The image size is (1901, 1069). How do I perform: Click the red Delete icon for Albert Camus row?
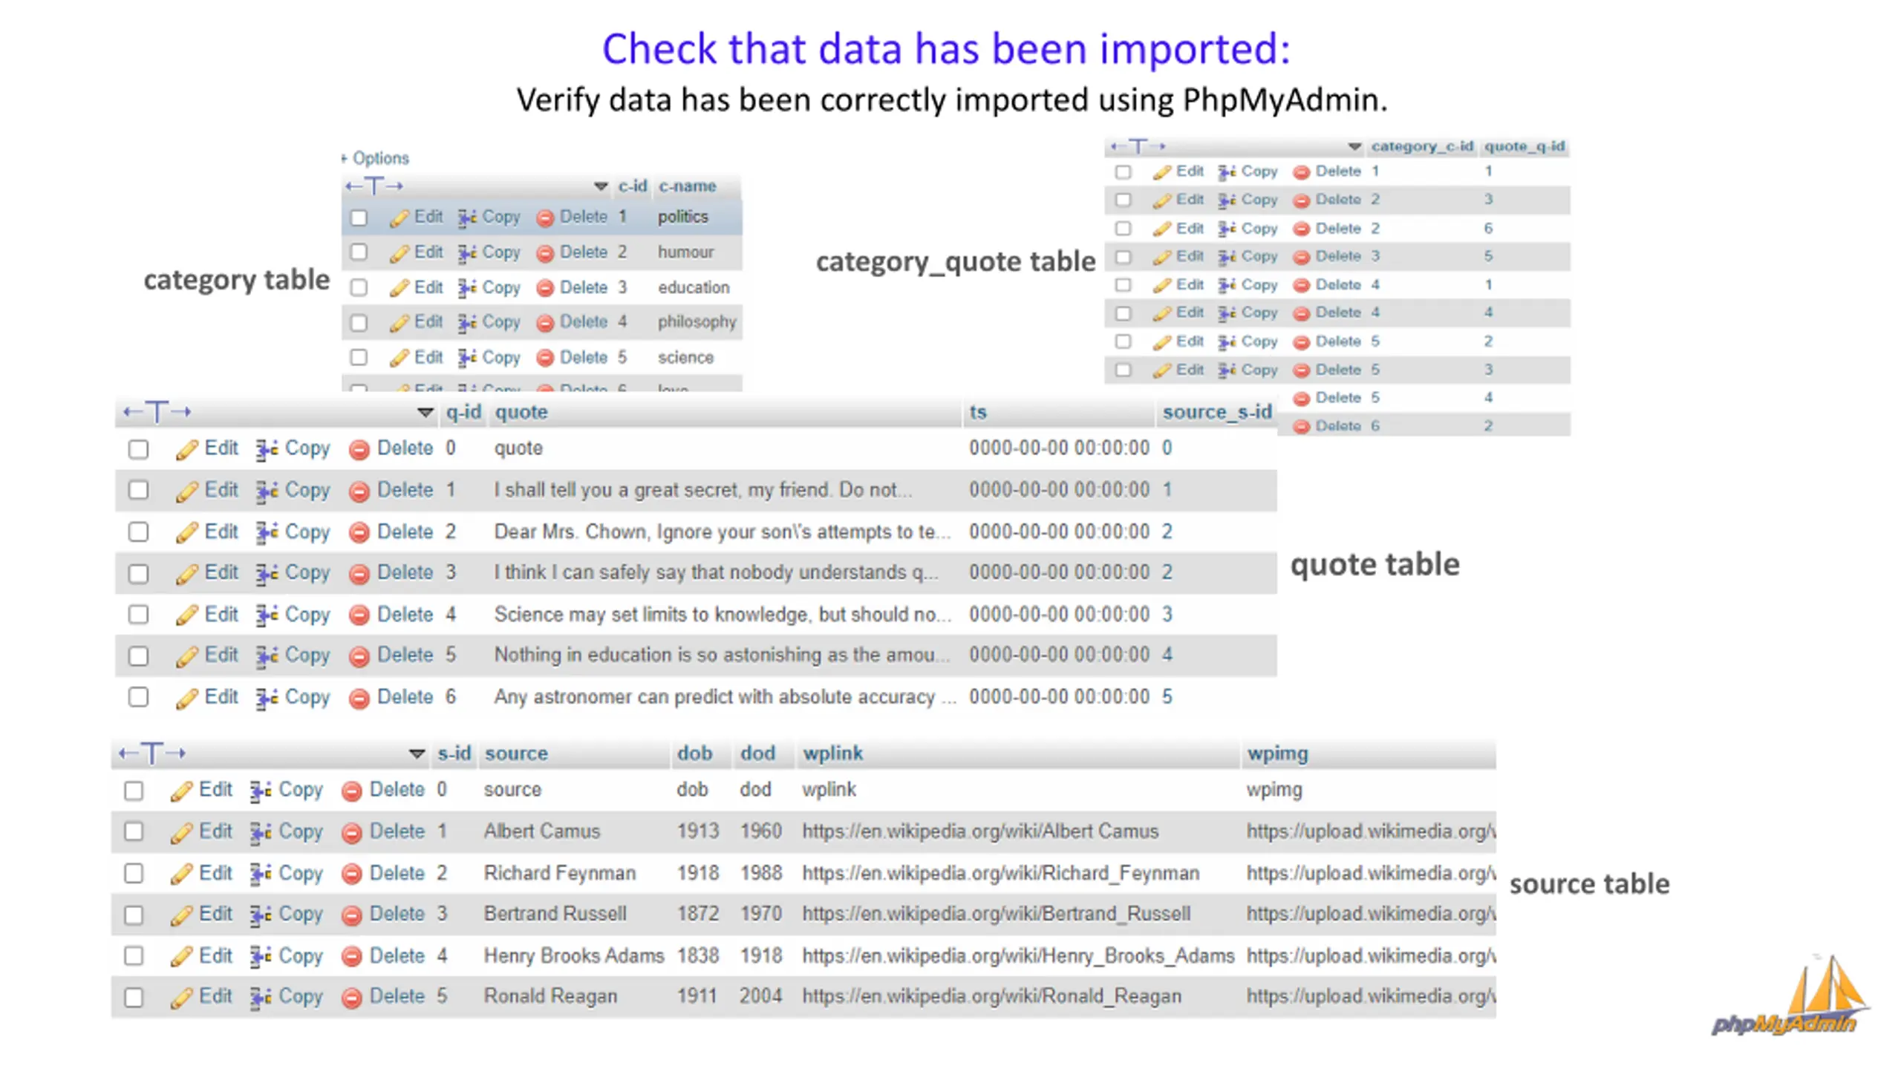click(x=351, y=832)
